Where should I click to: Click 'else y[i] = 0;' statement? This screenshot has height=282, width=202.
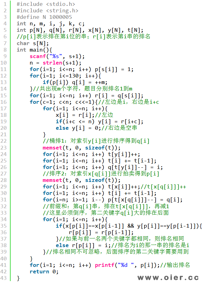[78, 128]
